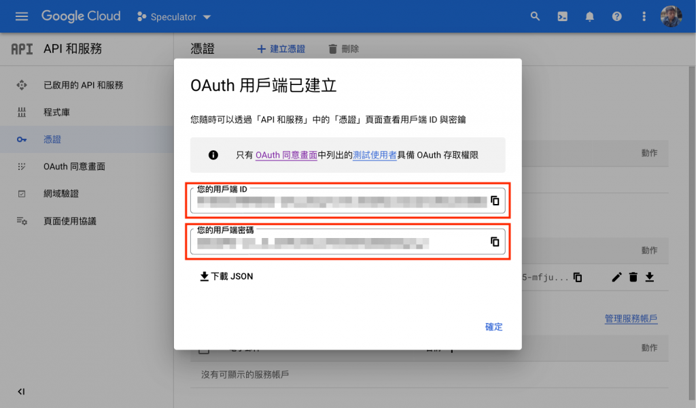Open 頁面使用協議 in the sidebar

pyautogui.click(x=70, y=221)
